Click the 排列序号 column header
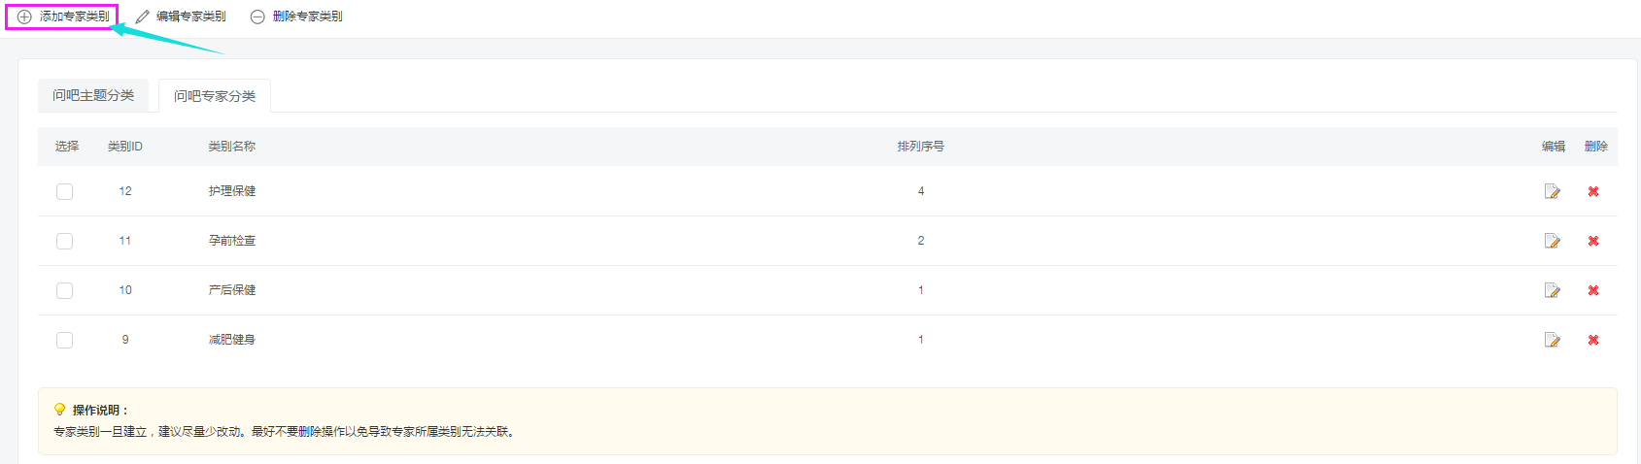 coord(920,147)
